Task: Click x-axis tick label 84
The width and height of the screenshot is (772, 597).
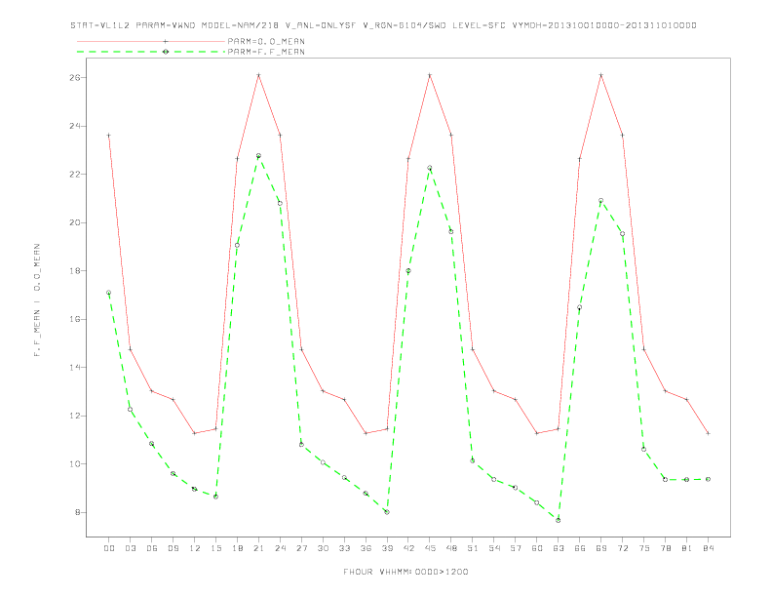Action: (708, 548)
